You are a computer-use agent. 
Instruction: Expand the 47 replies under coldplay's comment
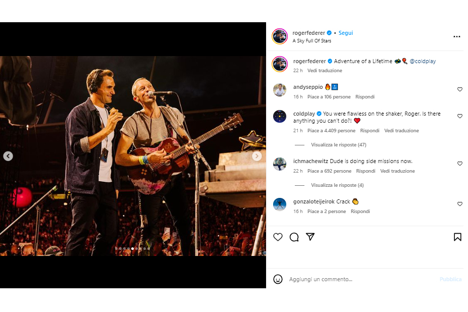pyautogui.click(x=338, y=145)
